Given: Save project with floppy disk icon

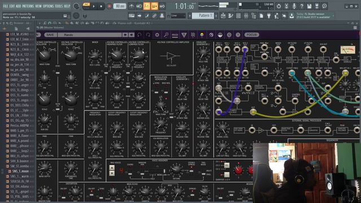Looking at the screenshot, I should (x=309, y=6).
